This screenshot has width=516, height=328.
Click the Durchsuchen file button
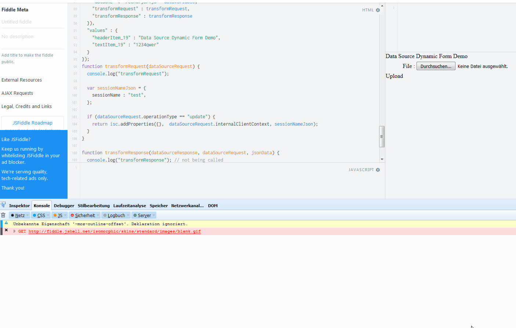[436, 66]
